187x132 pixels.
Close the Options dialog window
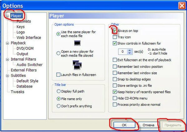point(182,6)
